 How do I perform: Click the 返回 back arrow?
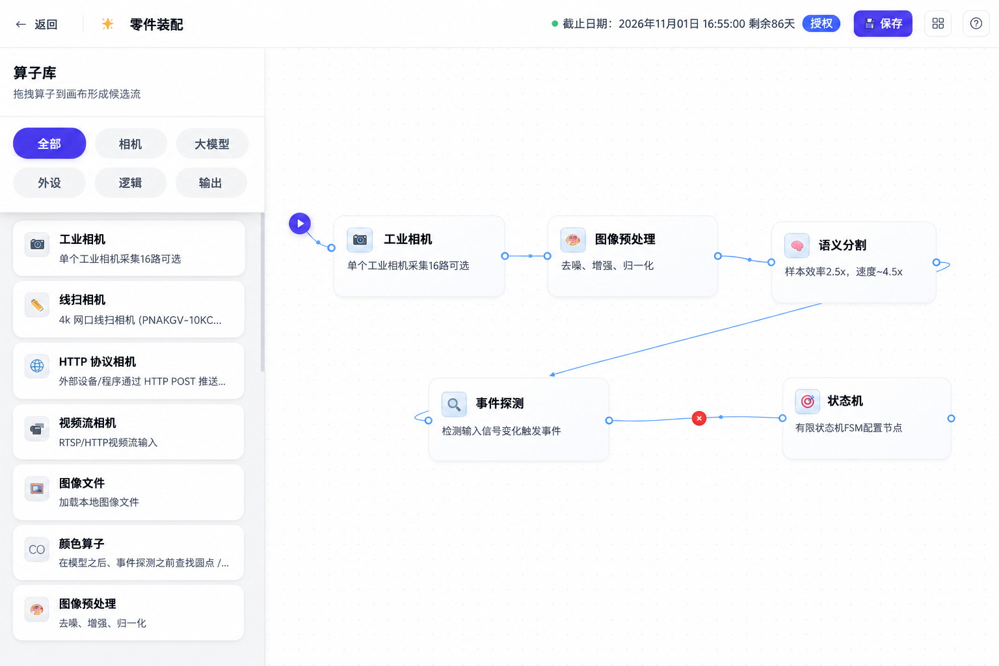click(21, 24)
